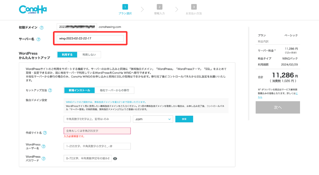Select 利用しない for WordPress かんたんセットアップ
This screenshot has width=319, height=175.
pyautogui.click(x=89, y=55)
